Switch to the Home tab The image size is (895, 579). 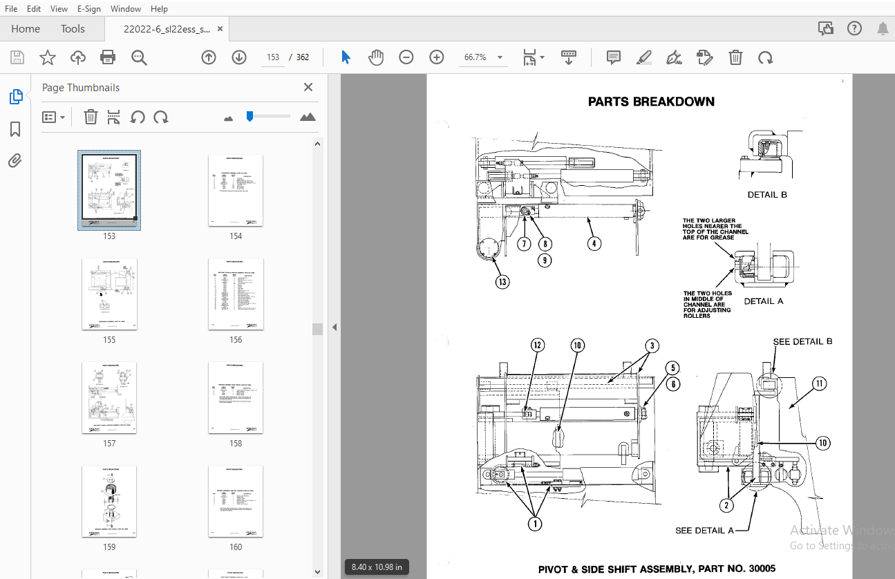point(26,29)
